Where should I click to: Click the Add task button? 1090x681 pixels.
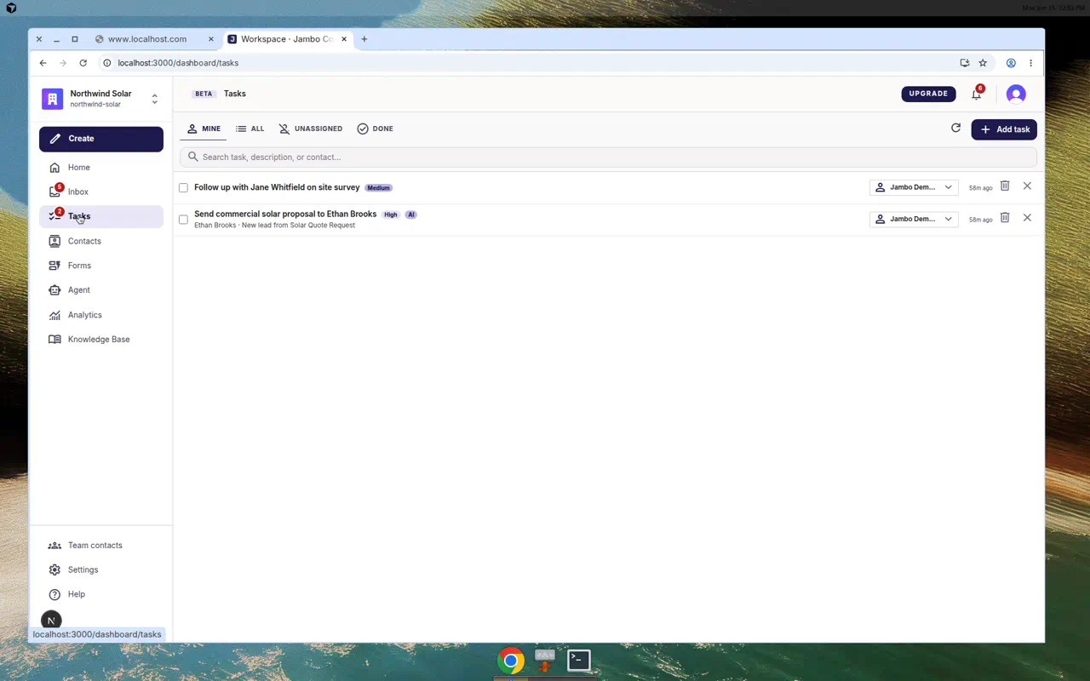[x=1004, y=129]
